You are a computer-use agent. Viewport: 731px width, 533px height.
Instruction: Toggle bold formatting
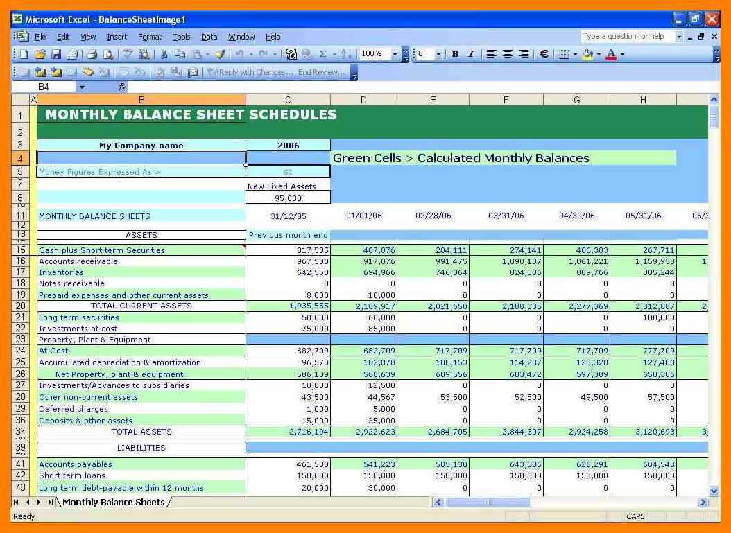tap(455, 54)
